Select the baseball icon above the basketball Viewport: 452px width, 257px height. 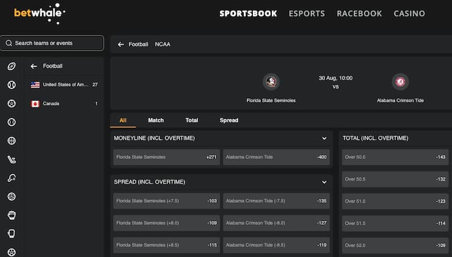pyautogui.click(x=12, y=122)
